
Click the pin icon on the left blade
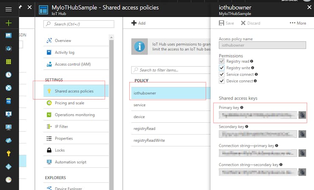point(20,7)
